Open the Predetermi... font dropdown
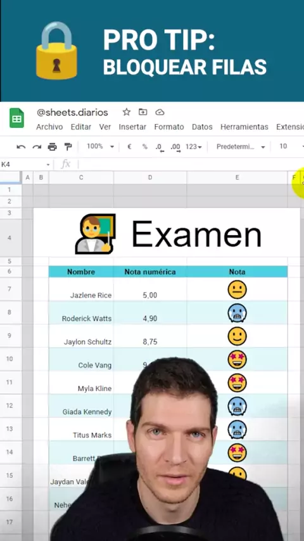304x541 pixels. [x=241, y=146]
